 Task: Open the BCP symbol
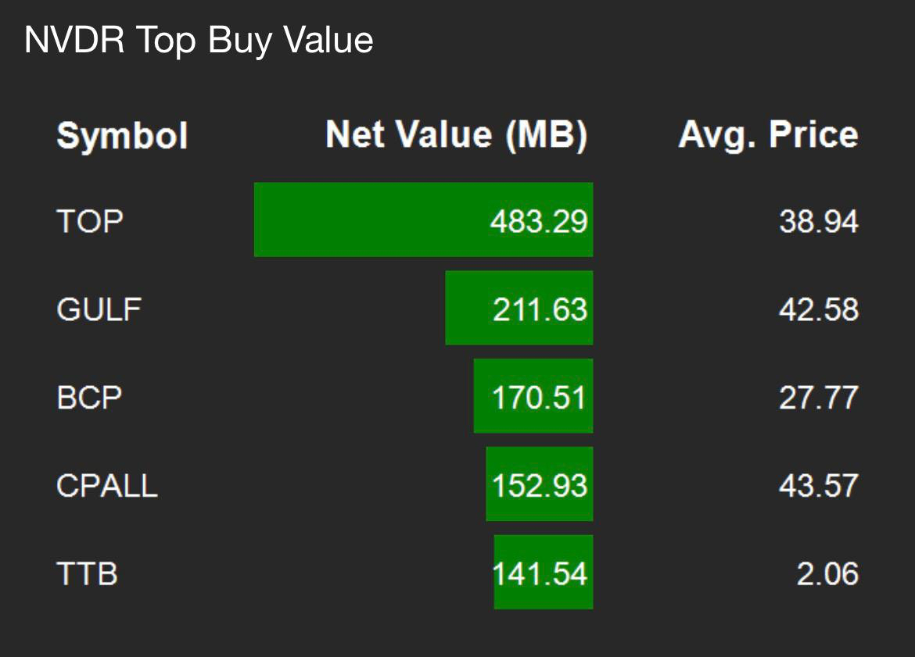pos(89,398)
